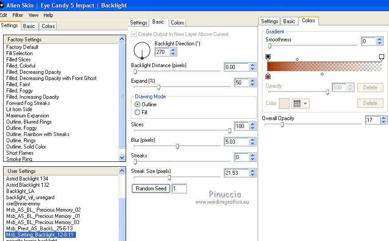Viewport: 389px width, 241px height.
Task: Click the Backlight Direction value field
Action: point(163,52)
